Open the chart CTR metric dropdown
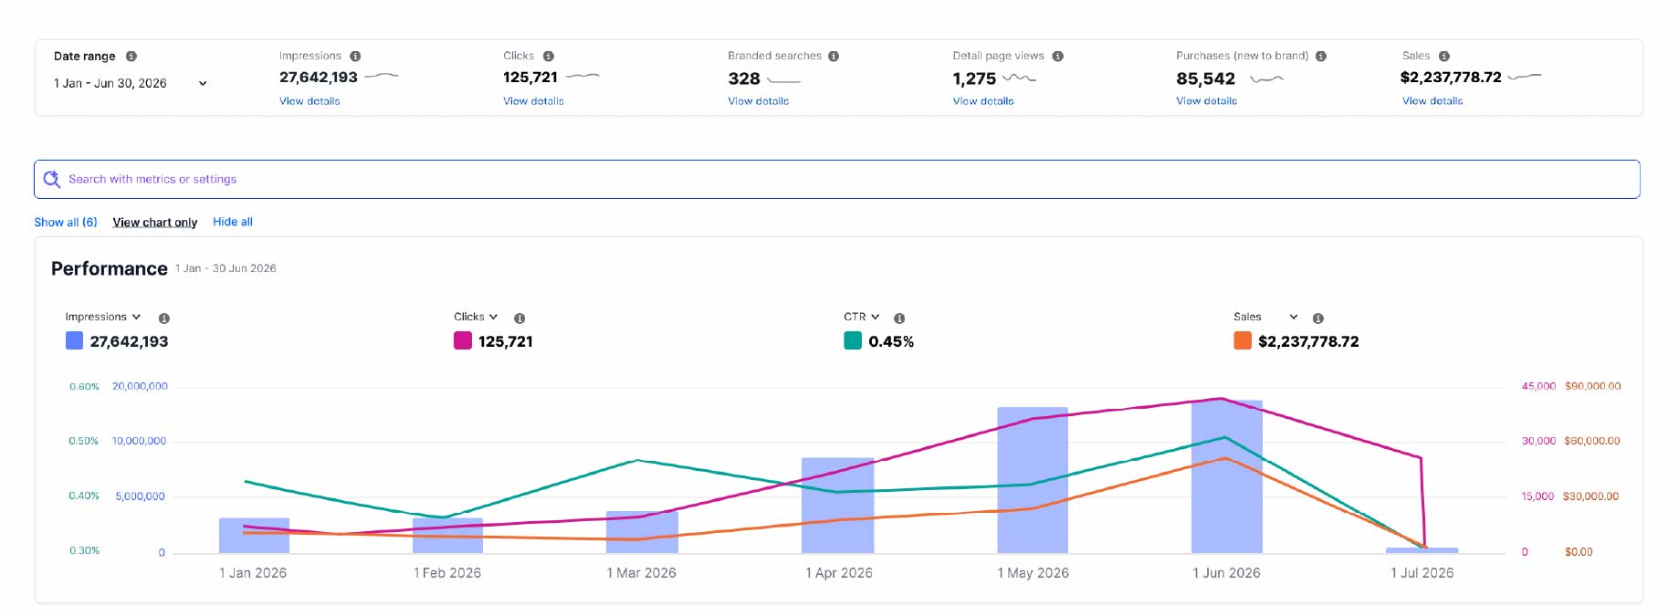The image size is (1679, 616). tap(862, 317)
